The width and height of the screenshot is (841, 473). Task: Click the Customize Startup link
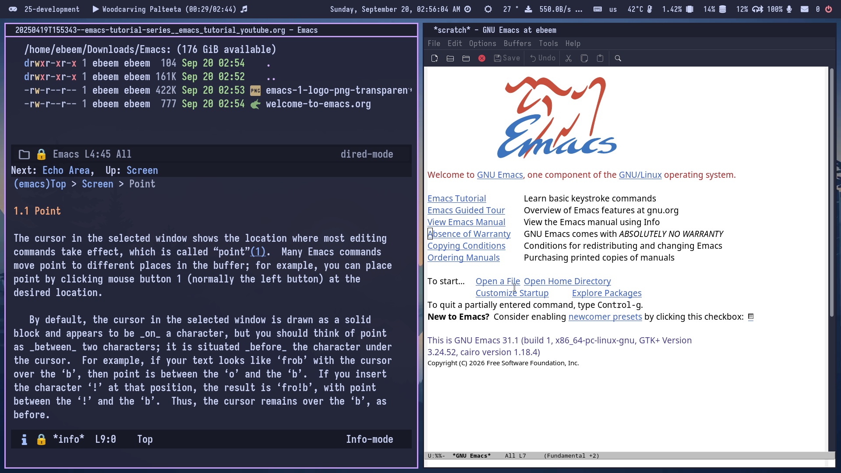pos(512,293)
